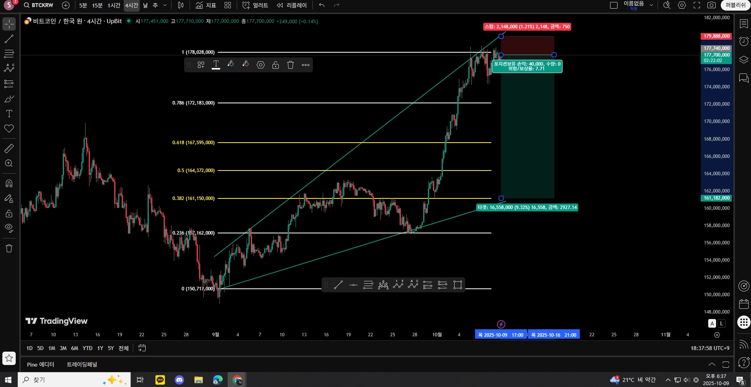This screenshot has width=751, height=387.
Task: Select short position tool in favorites toolbar
Action: pyautogui.click(x=443, y=285)
